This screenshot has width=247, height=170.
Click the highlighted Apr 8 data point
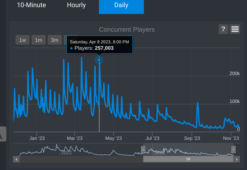[x=99, y=60]
